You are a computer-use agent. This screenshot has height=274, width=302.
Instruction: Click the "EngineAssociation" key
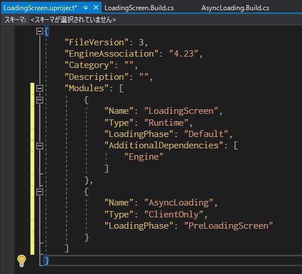(x=111, y=54)
